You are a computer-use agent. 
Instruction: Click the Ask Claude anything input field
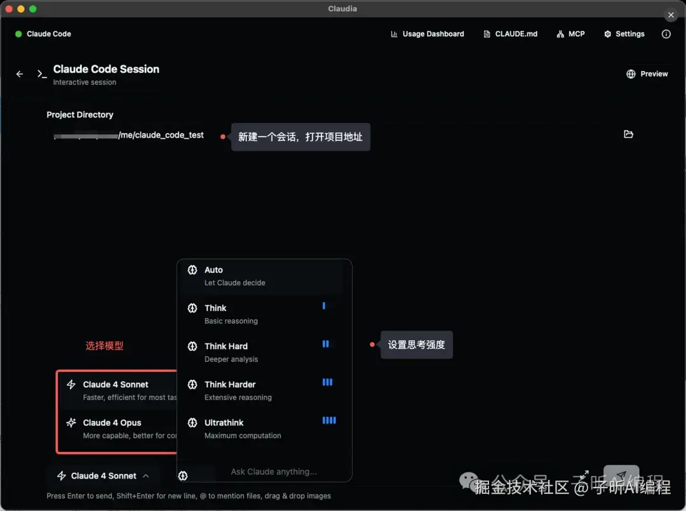tap(273, 472)
